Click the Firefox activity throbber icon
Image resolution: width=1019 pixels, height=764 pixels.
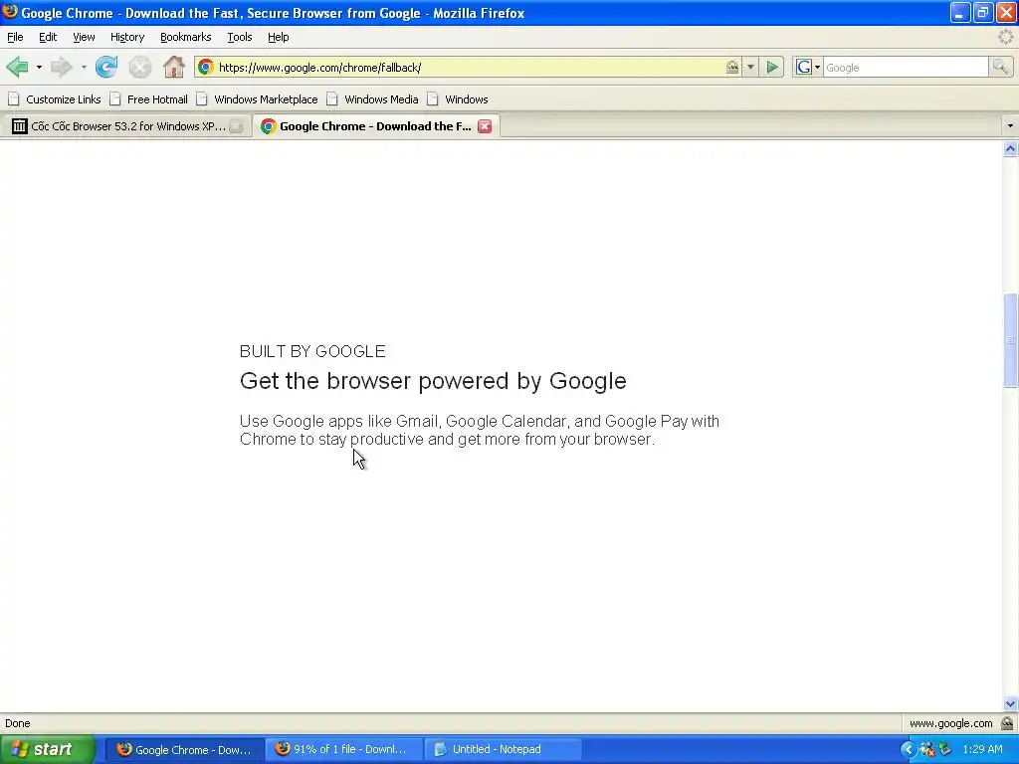coord(1005,37)
